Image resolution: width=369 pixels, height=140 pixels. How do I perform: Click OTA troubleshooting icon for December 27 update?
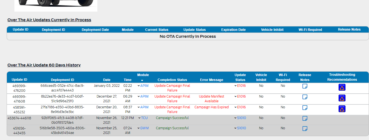click(x=342, y=98)
